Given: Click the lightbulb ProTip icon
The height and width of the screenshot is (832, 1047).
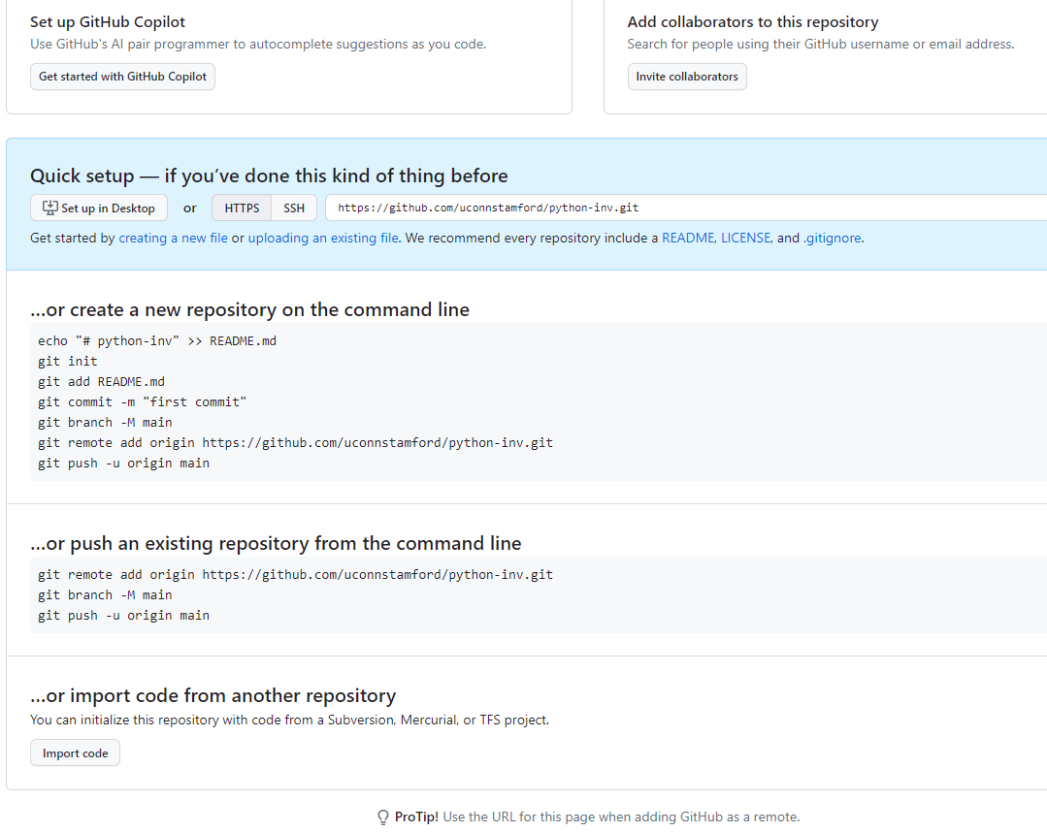Looking at the screenshot, I should coord(383,817).
